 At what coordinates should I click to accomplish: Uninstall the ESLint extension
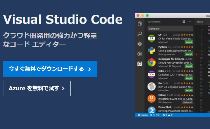click(187, 102)
